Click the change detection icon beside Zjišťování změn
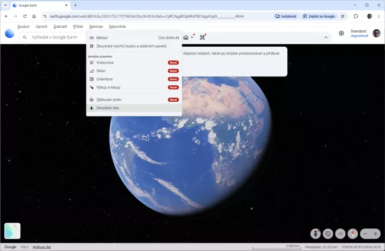The image size is (385, 251). point(92,99)
